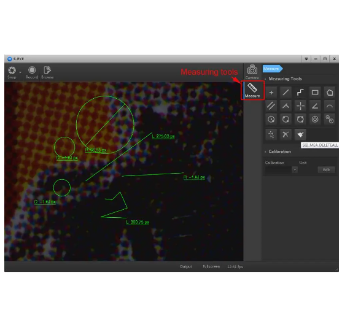This screenshot has width=342, height=327.
Task: Select the center-radius circle tool
Action: pyautogui.click(x=271, y=119)
